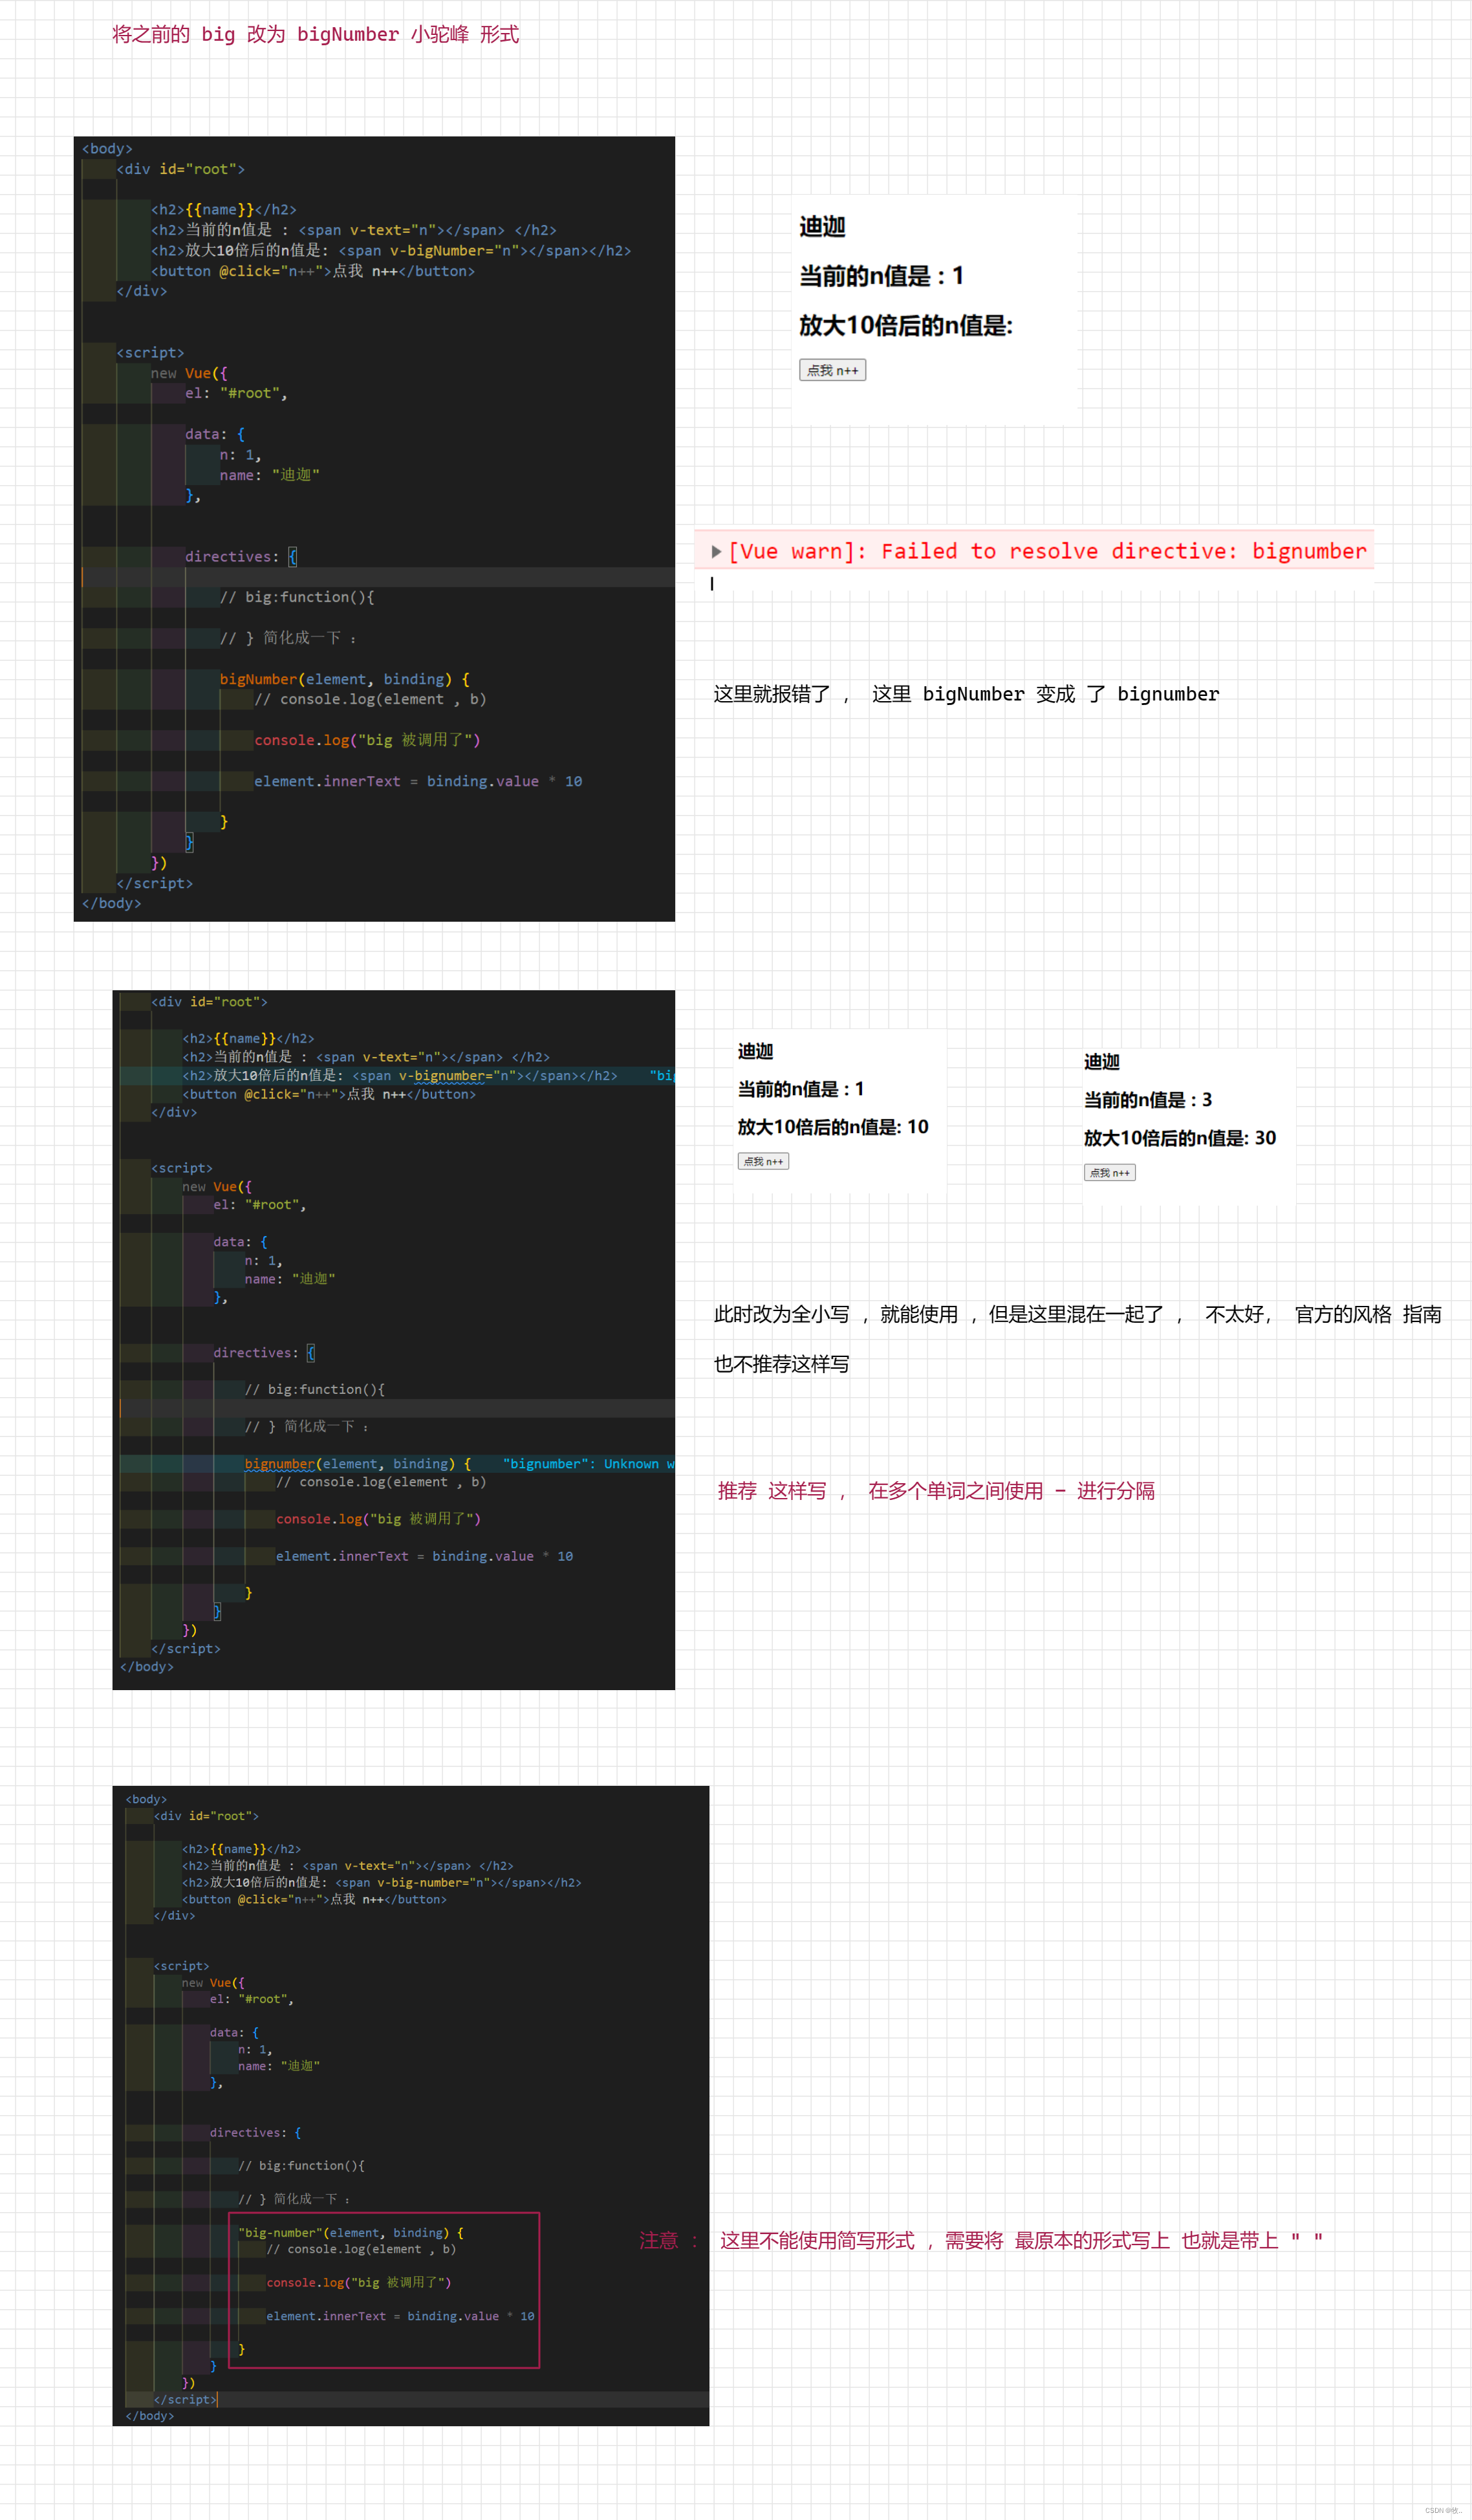The width and height of the screenshot is (1472, 2520).
Task: Click 点我 n++ button under value 10
Action: click(x=763, y=1161)
